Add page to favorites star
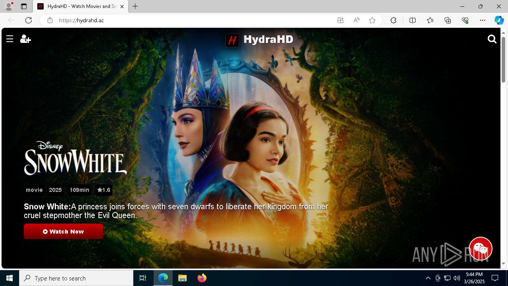The height and width of the screenshot is (286, 508). 372,20
